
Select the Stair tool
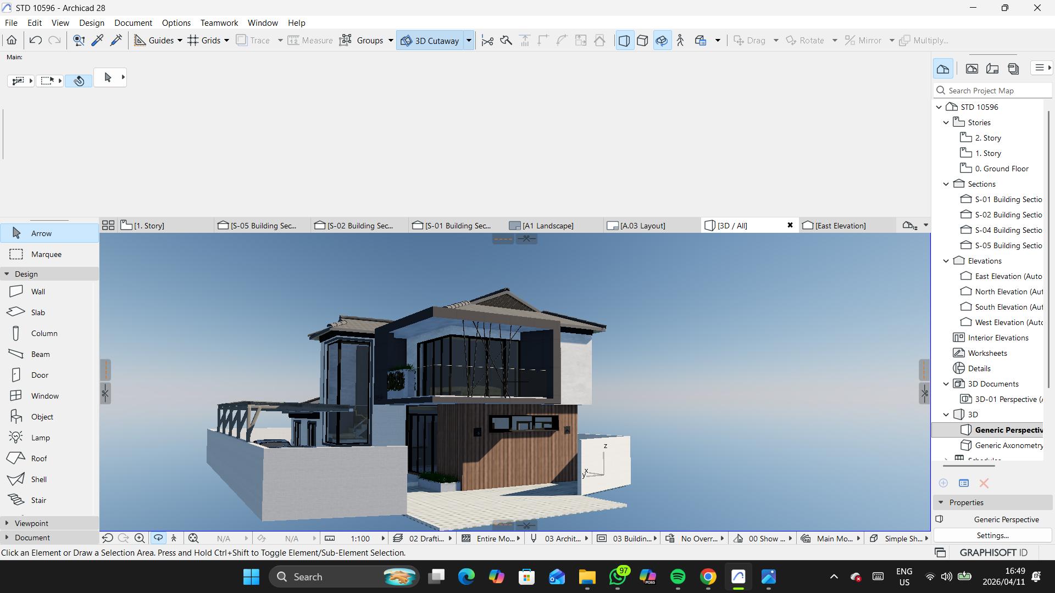click(38, 500)
